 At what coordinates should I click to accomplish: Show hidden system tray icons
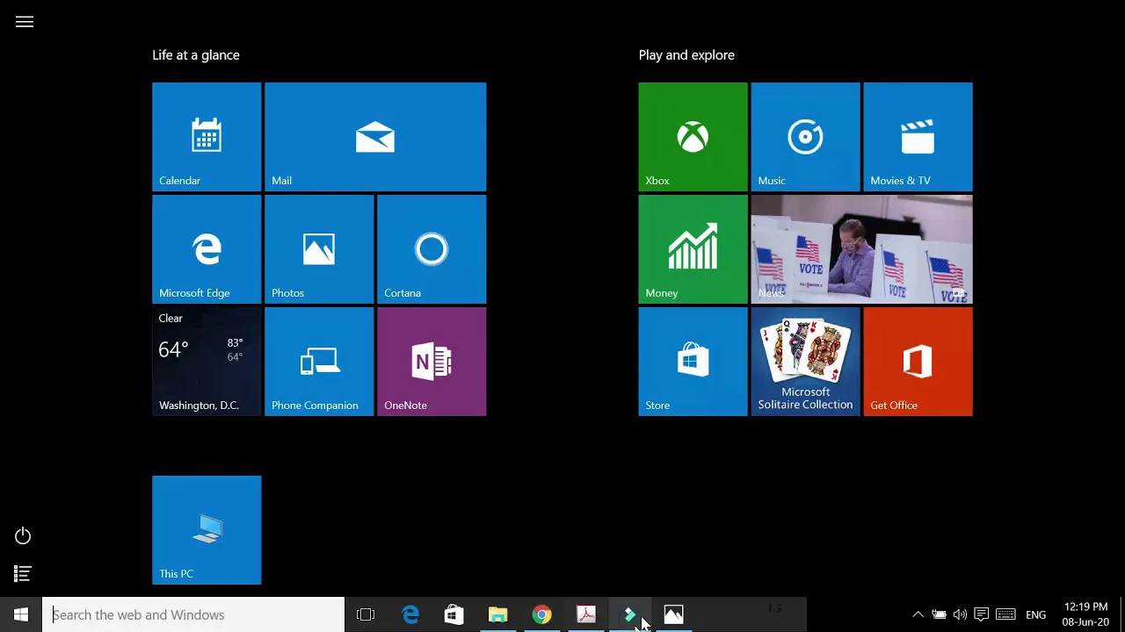pyautogui.click(x=918, y=614)
